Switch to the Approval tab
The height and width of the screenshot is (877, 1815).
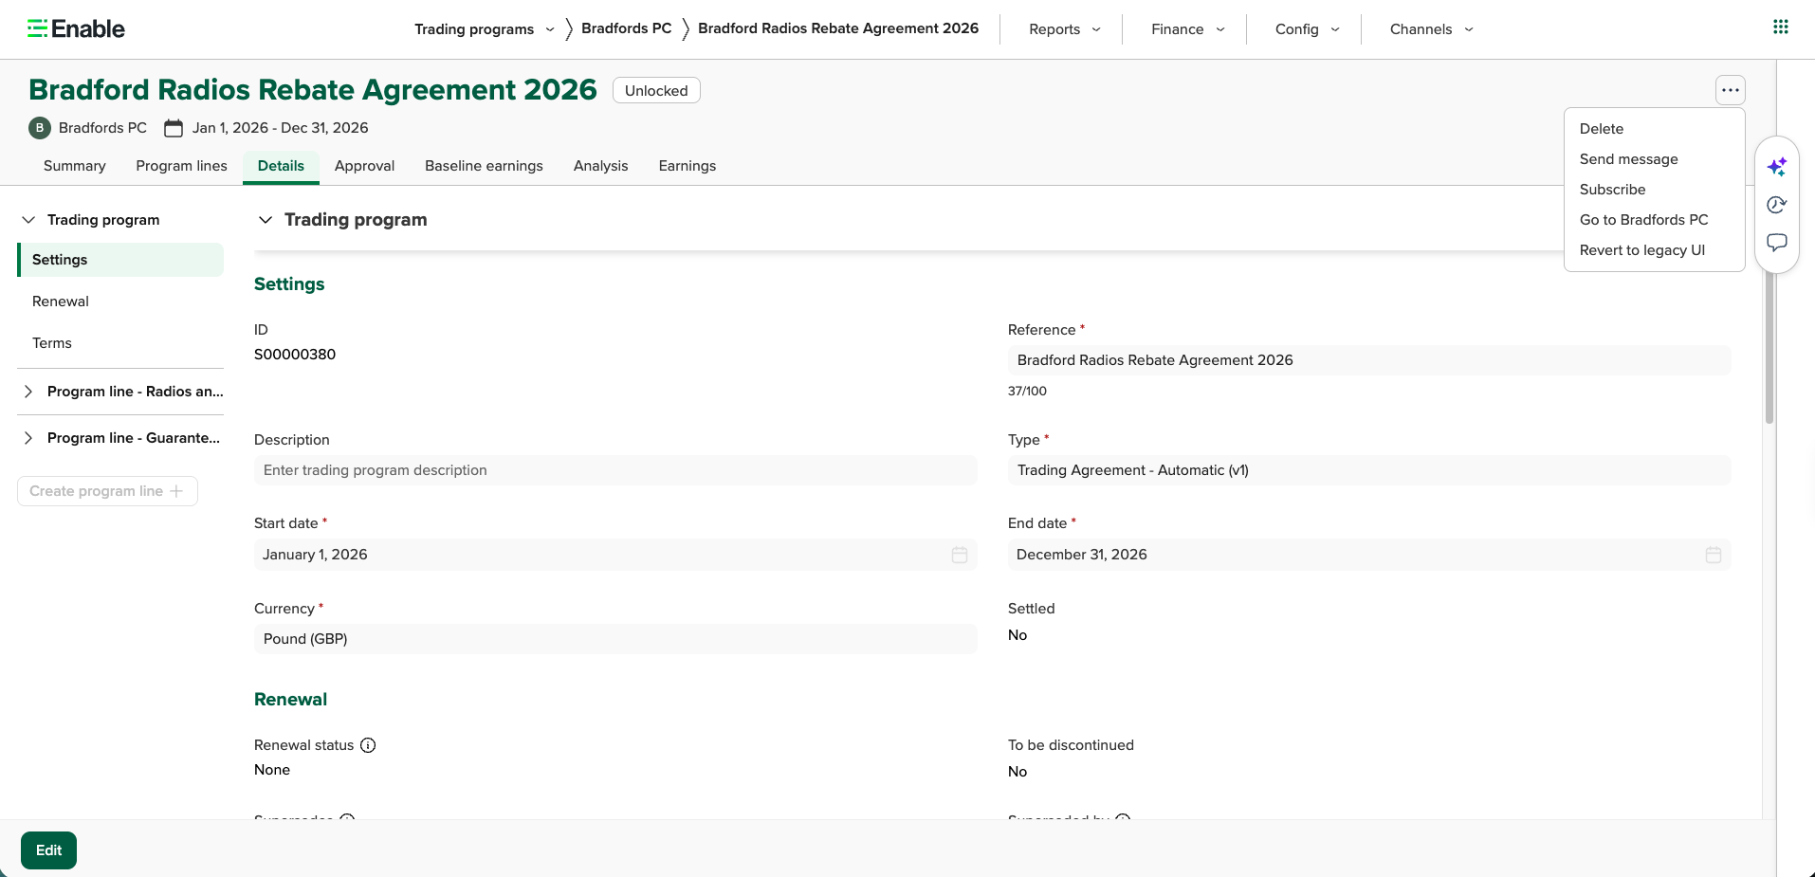(x=364, y=166)
